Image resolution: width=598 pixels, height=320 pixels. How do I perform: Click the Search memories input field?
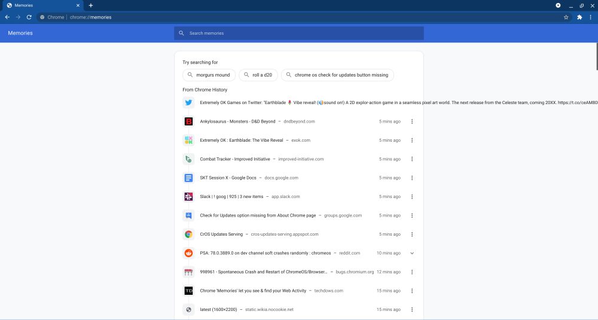click(x=299, y=33)
